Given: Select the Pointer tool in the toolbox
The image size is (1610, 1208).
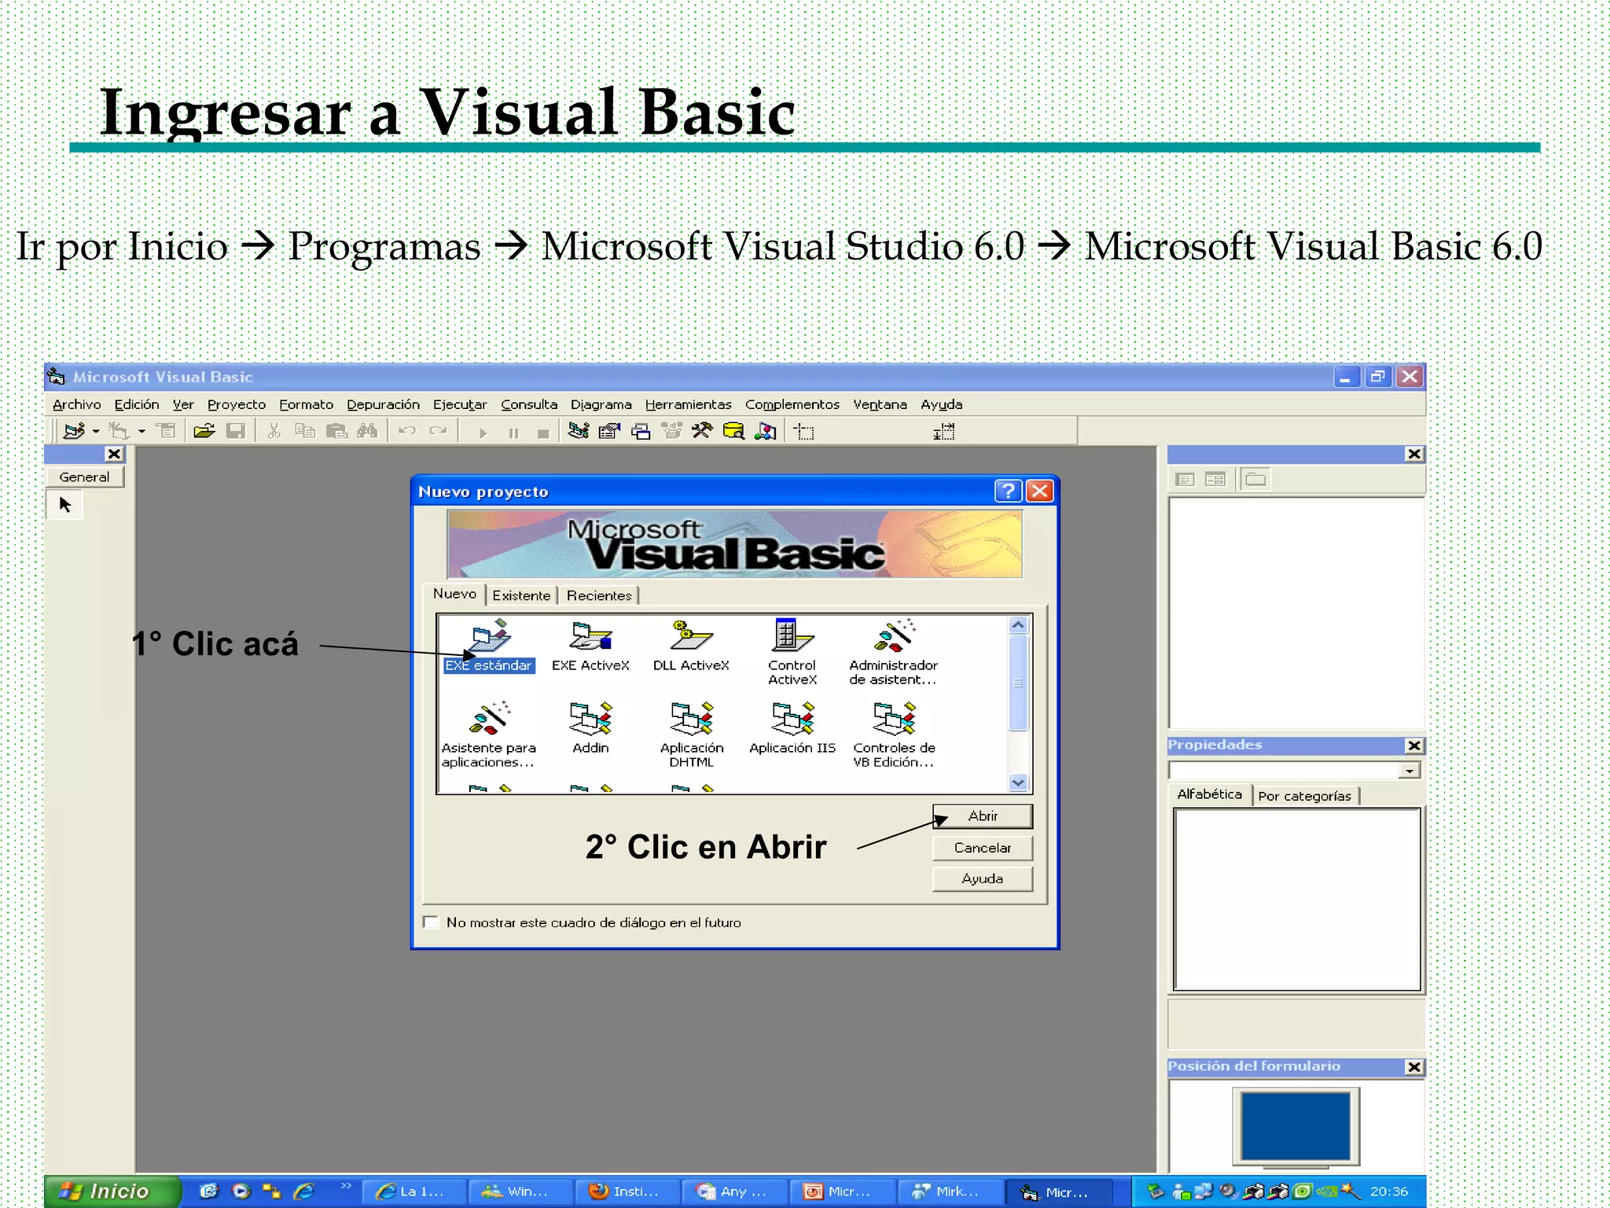Looking at the screenshot, I should click(x=65, y=505).
